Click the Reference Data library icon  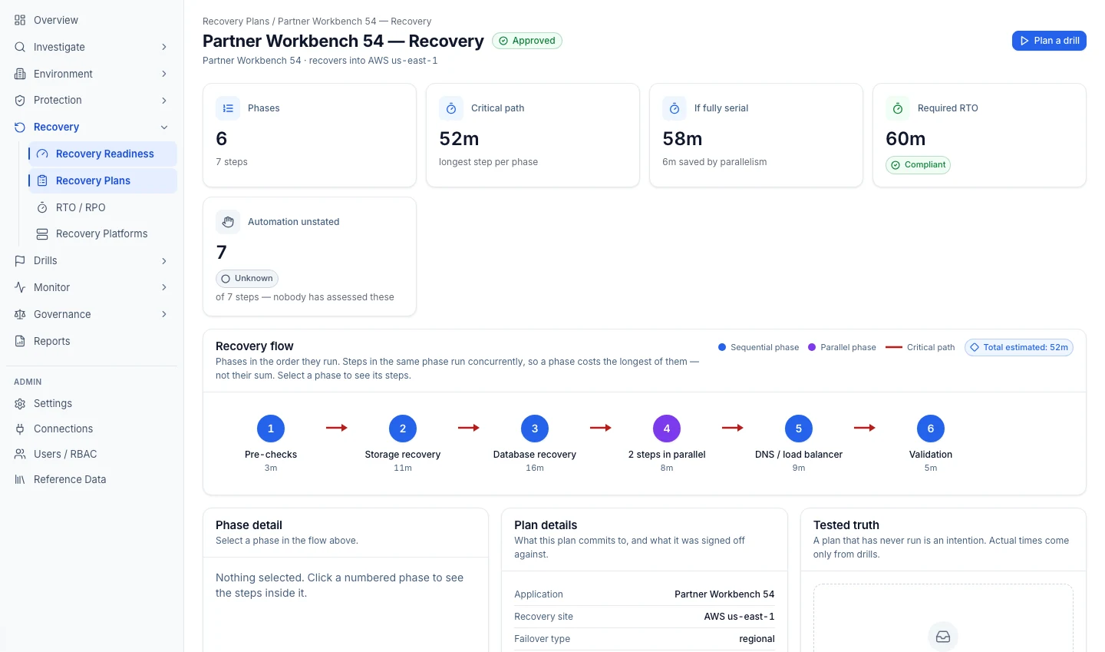pos(20,479)
